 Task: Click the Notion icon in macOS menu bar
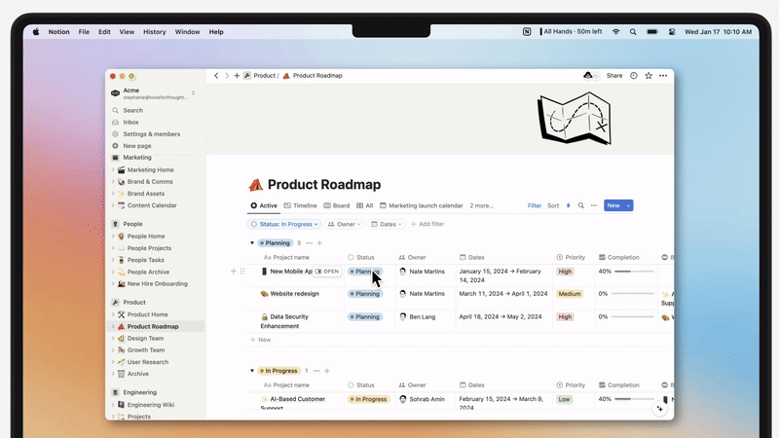pyautogui.click(x=527, y=32)
